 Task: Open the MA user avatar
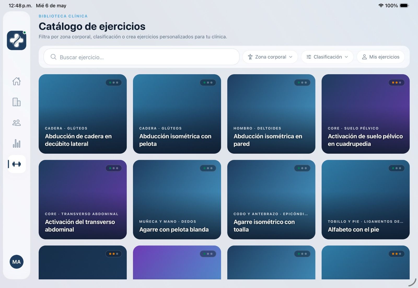tap(16, 262)
